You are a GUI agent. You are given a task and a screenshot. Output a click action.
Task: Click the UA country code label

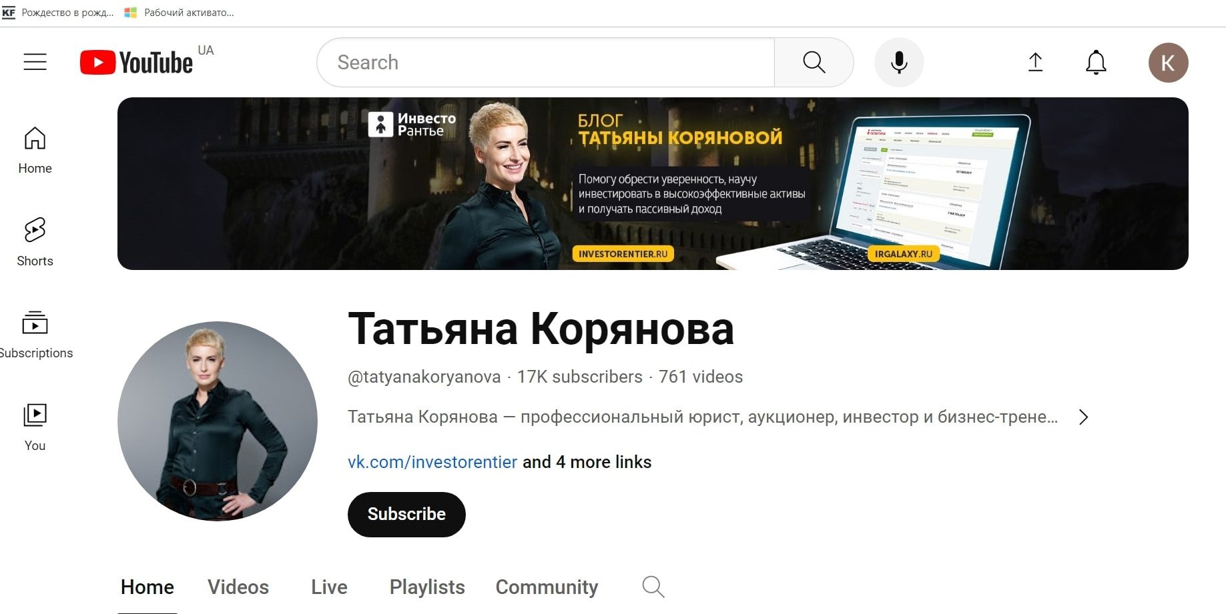tap(206, 51)
